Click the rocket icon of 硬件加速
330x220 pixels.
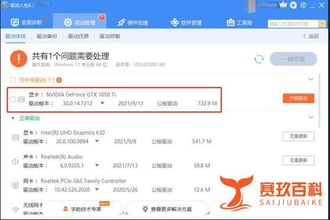tap(121, 22)
